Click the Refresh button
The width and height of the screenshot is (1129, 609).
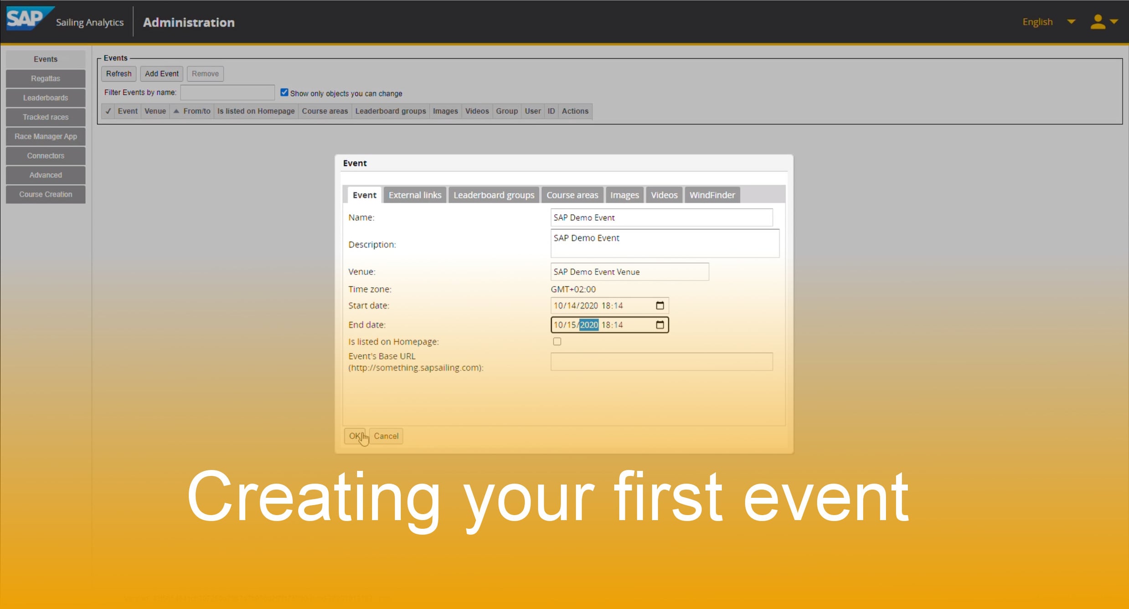point(119,73)
